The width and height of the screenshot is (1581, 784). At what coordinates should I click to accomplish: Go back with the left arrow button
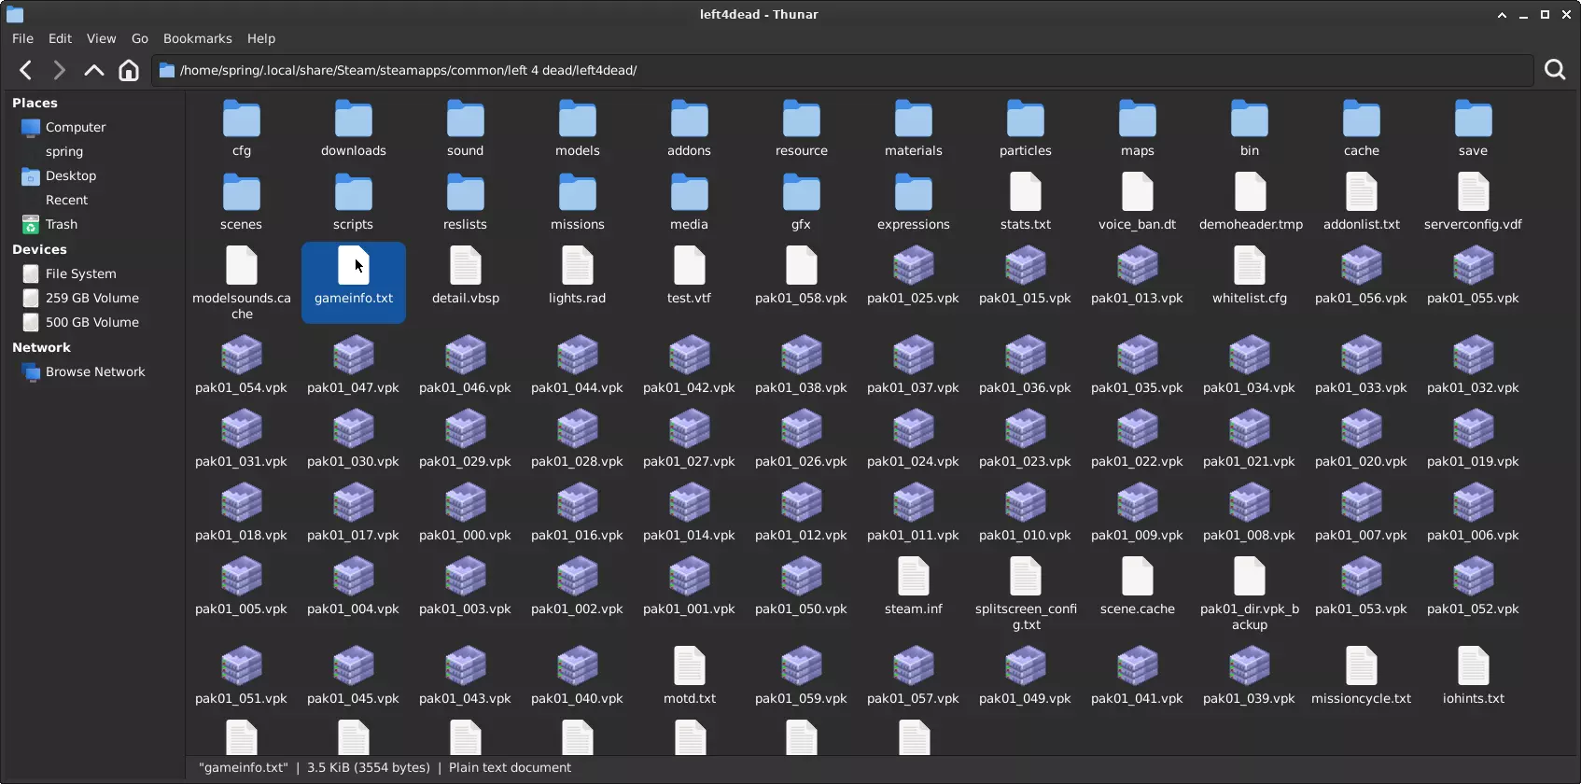click(x=26, y=70)
